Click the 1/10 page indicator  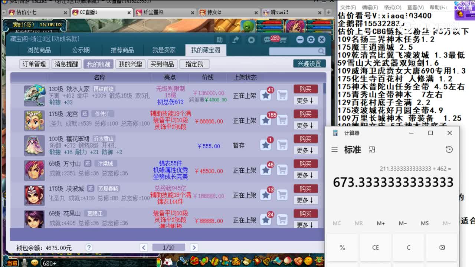point(168,247)
